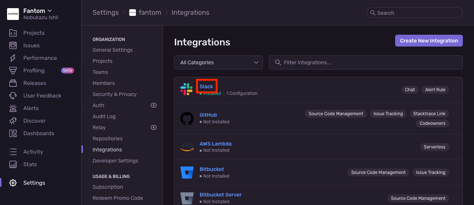Screen dimensions: 474x205
Task: Open Projects from the sidebar icon
Action: [x=13, y=33]
